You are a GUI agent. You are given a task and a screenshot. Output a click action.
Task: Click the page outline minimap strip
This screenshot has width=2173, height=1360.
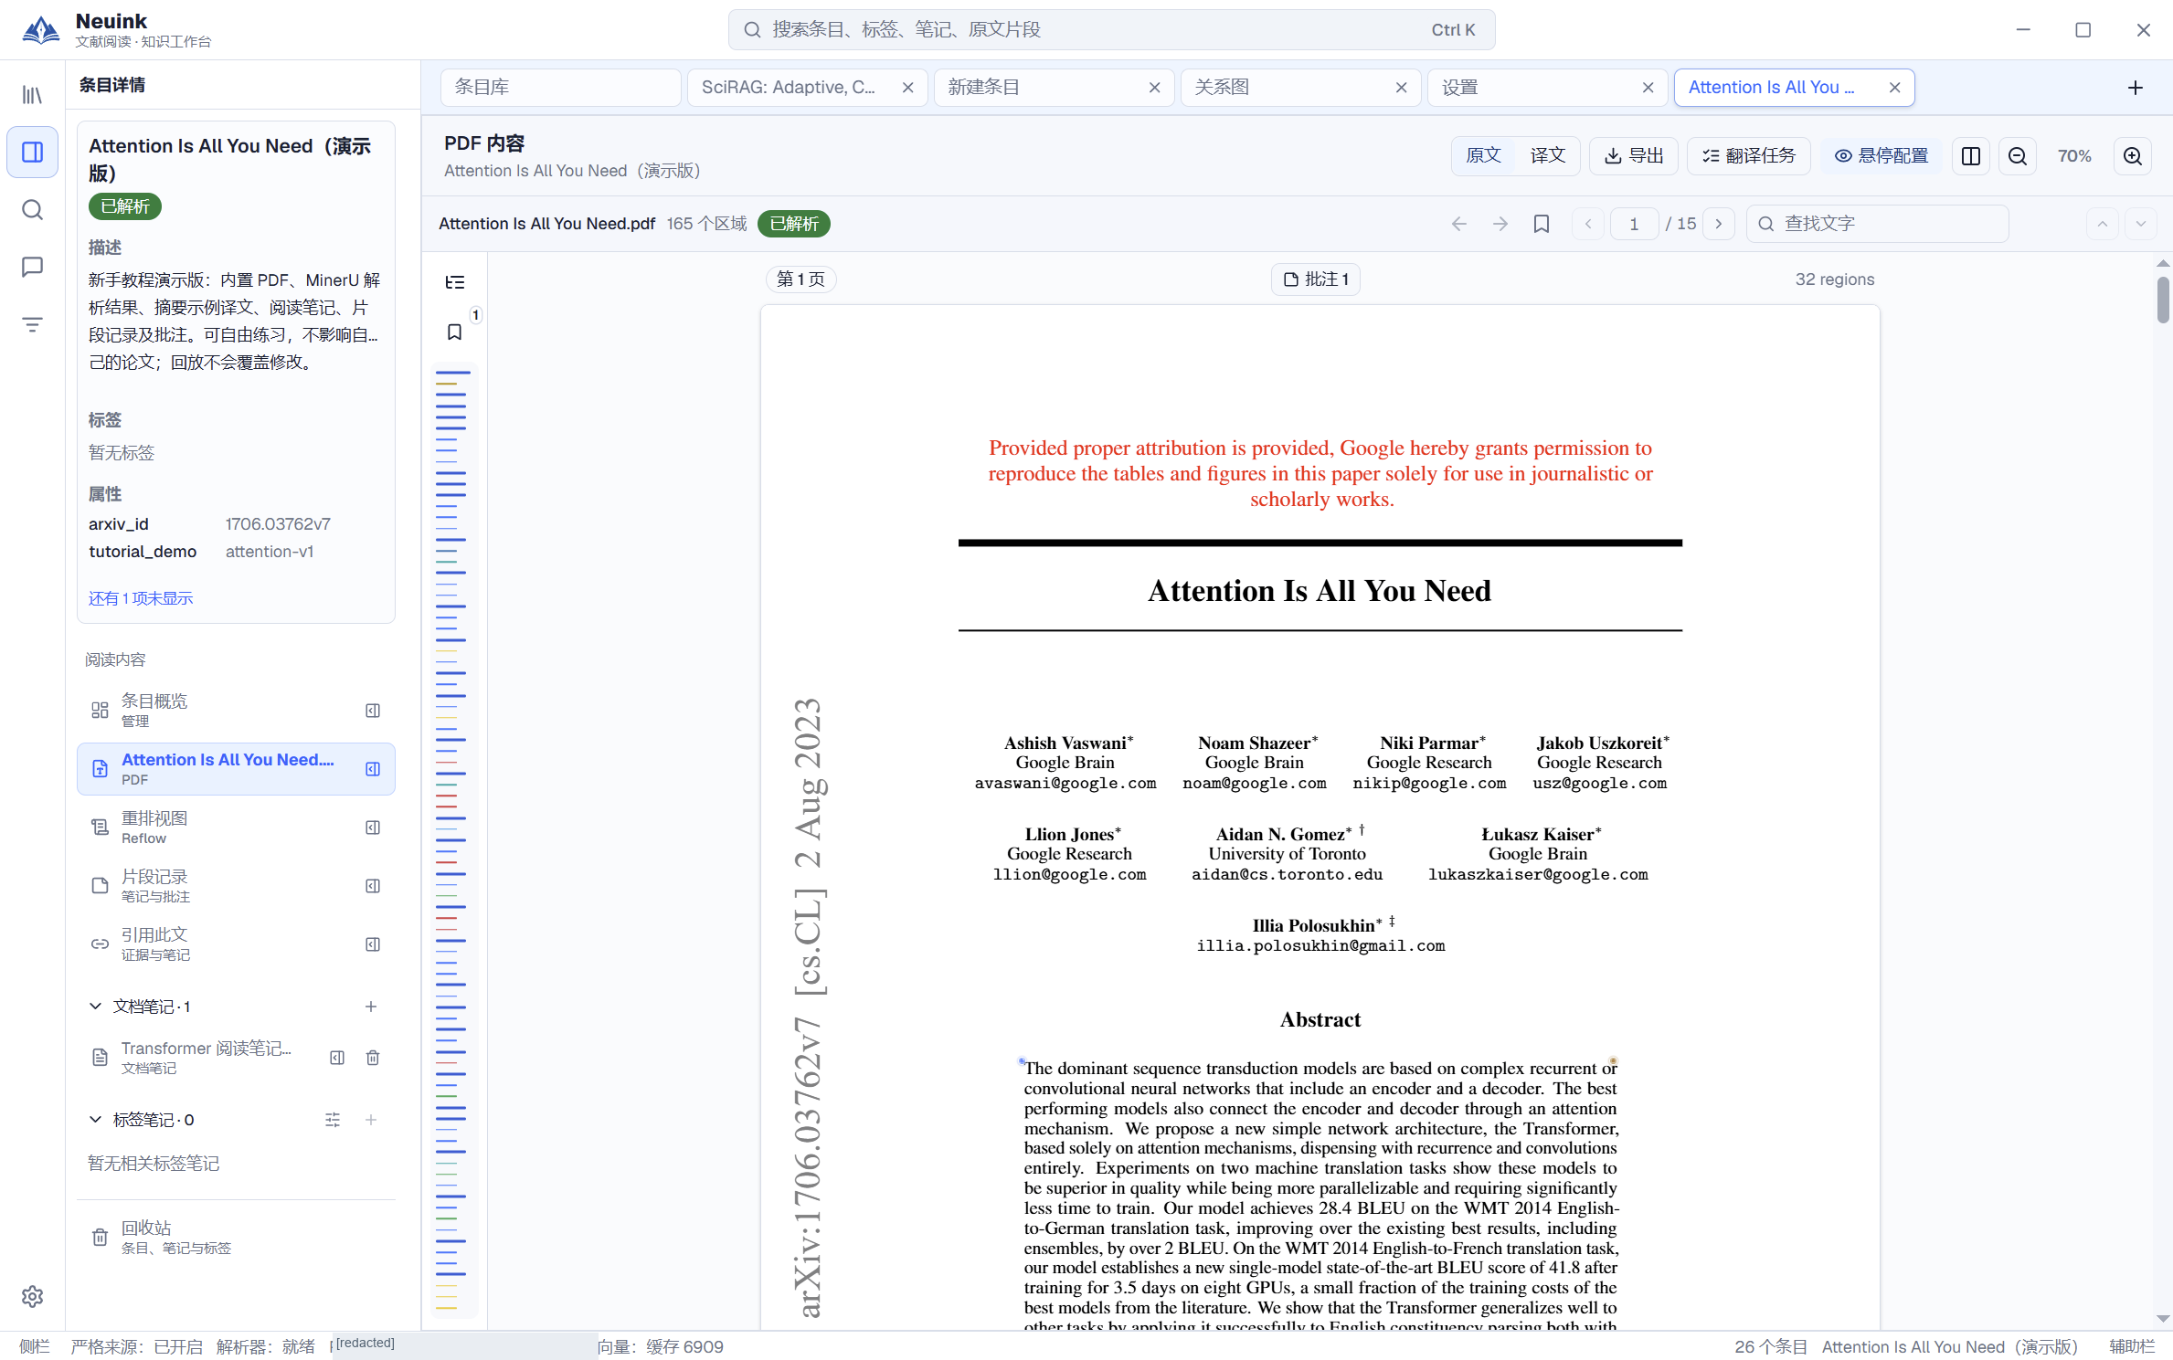coord(453,840)
